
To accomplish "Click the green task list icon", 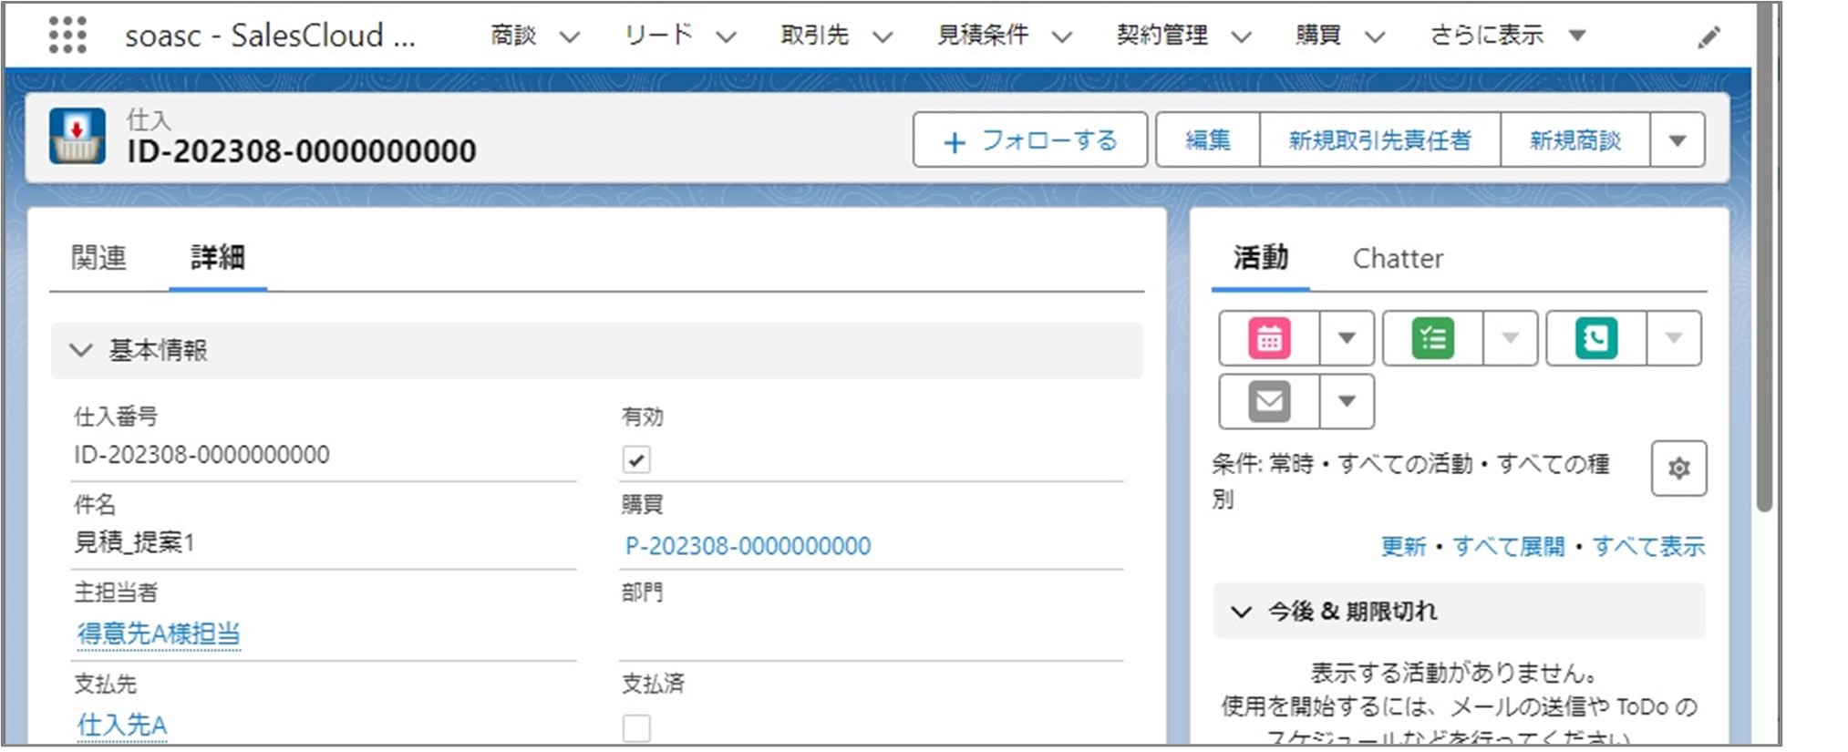I will point(1432,338).
